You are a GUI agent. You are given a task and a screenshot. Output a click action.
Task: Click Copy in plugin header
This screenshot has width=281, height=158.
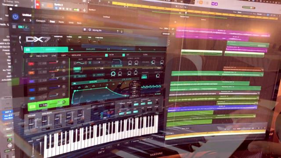point(52,22)
